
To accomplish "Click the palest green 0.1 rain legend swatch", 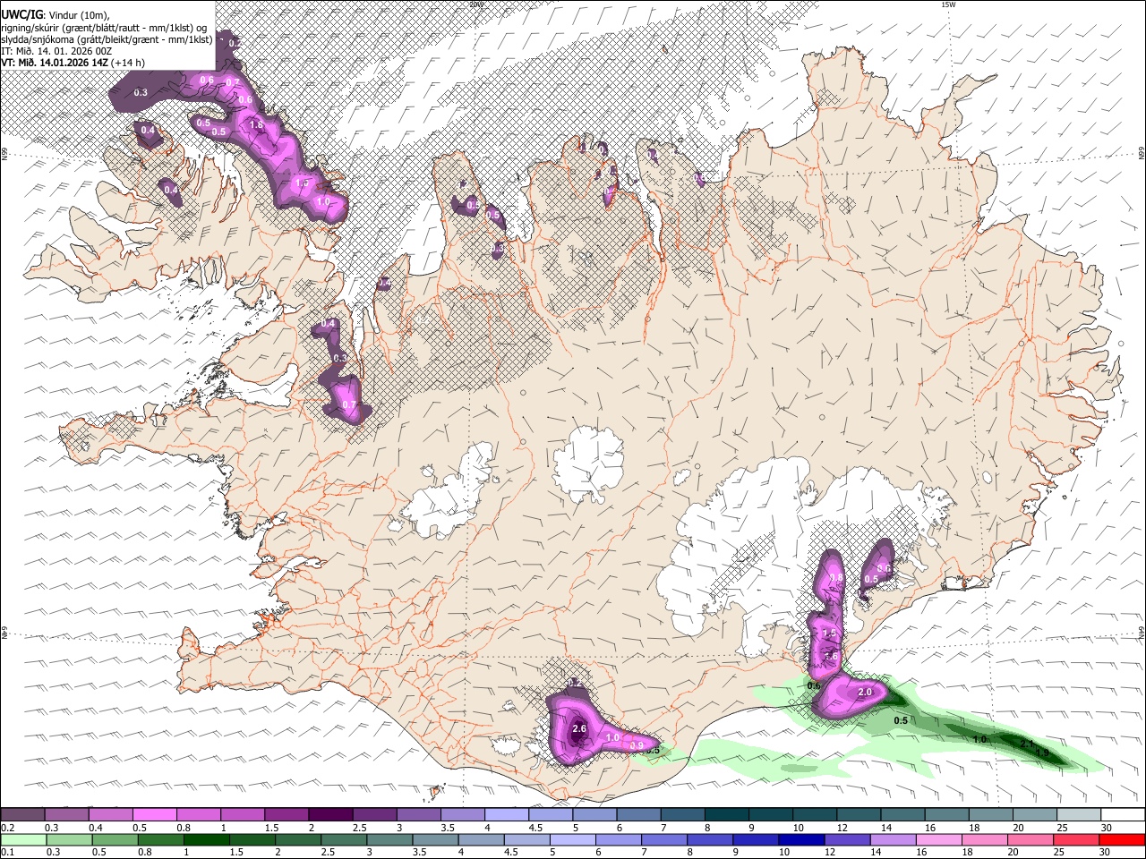I will (x=22, y=839).
